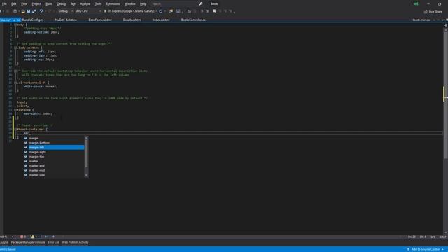The image size is (448, 252).
Task: Open the Any CPU platform dropdown
Action: tap(88, 11)
